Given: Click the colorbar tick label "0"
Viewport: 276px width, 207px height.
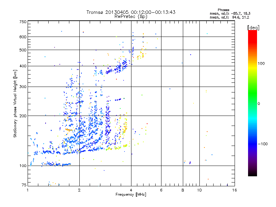Looking at the screenshot, I should pos(259,104).
